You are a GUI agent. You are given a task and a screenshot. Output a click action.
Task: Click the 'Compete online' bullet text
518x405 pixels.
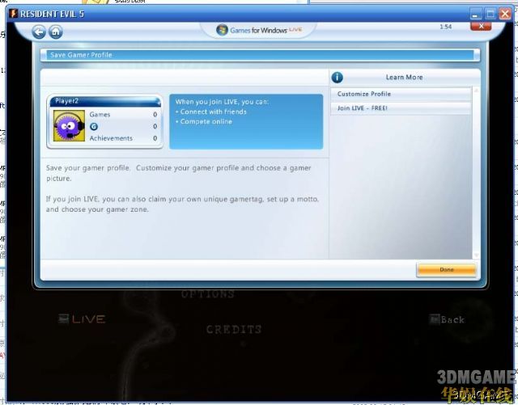click(x=206, y=122)
